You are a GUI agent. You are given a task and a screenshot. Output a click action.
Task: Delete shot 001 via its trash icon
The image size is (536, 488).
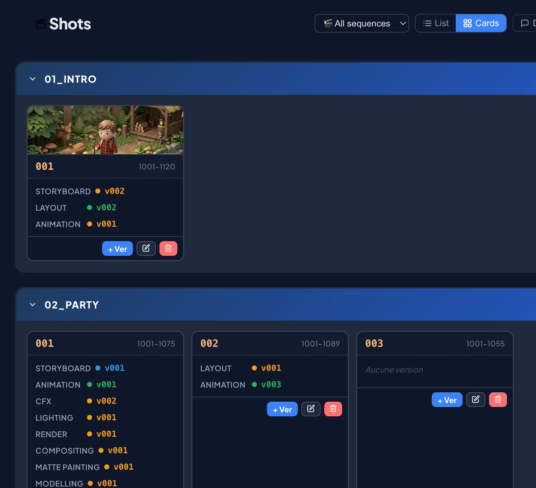[168, 248]
